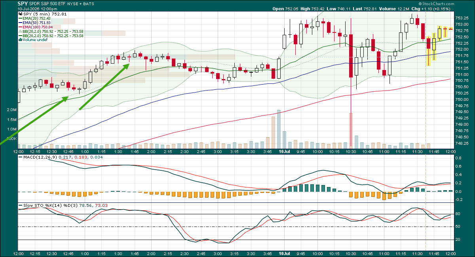Image resolution: width=475 pixels, height=257 pixels.
Task: Click the EMA(50) 751.93 legend text
Action: pos(37,23)
